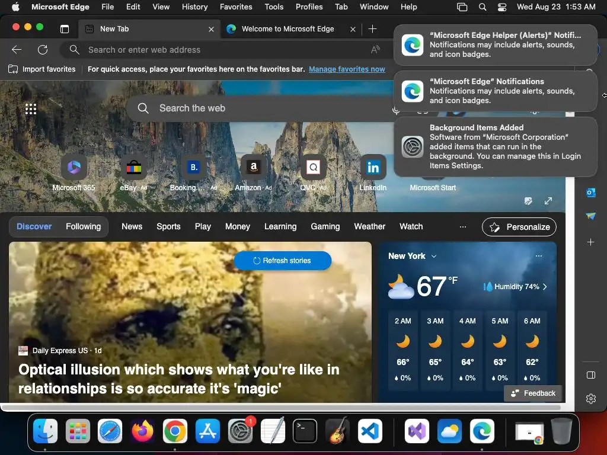Add a sidebar app with plus icon

coord(591,242)
